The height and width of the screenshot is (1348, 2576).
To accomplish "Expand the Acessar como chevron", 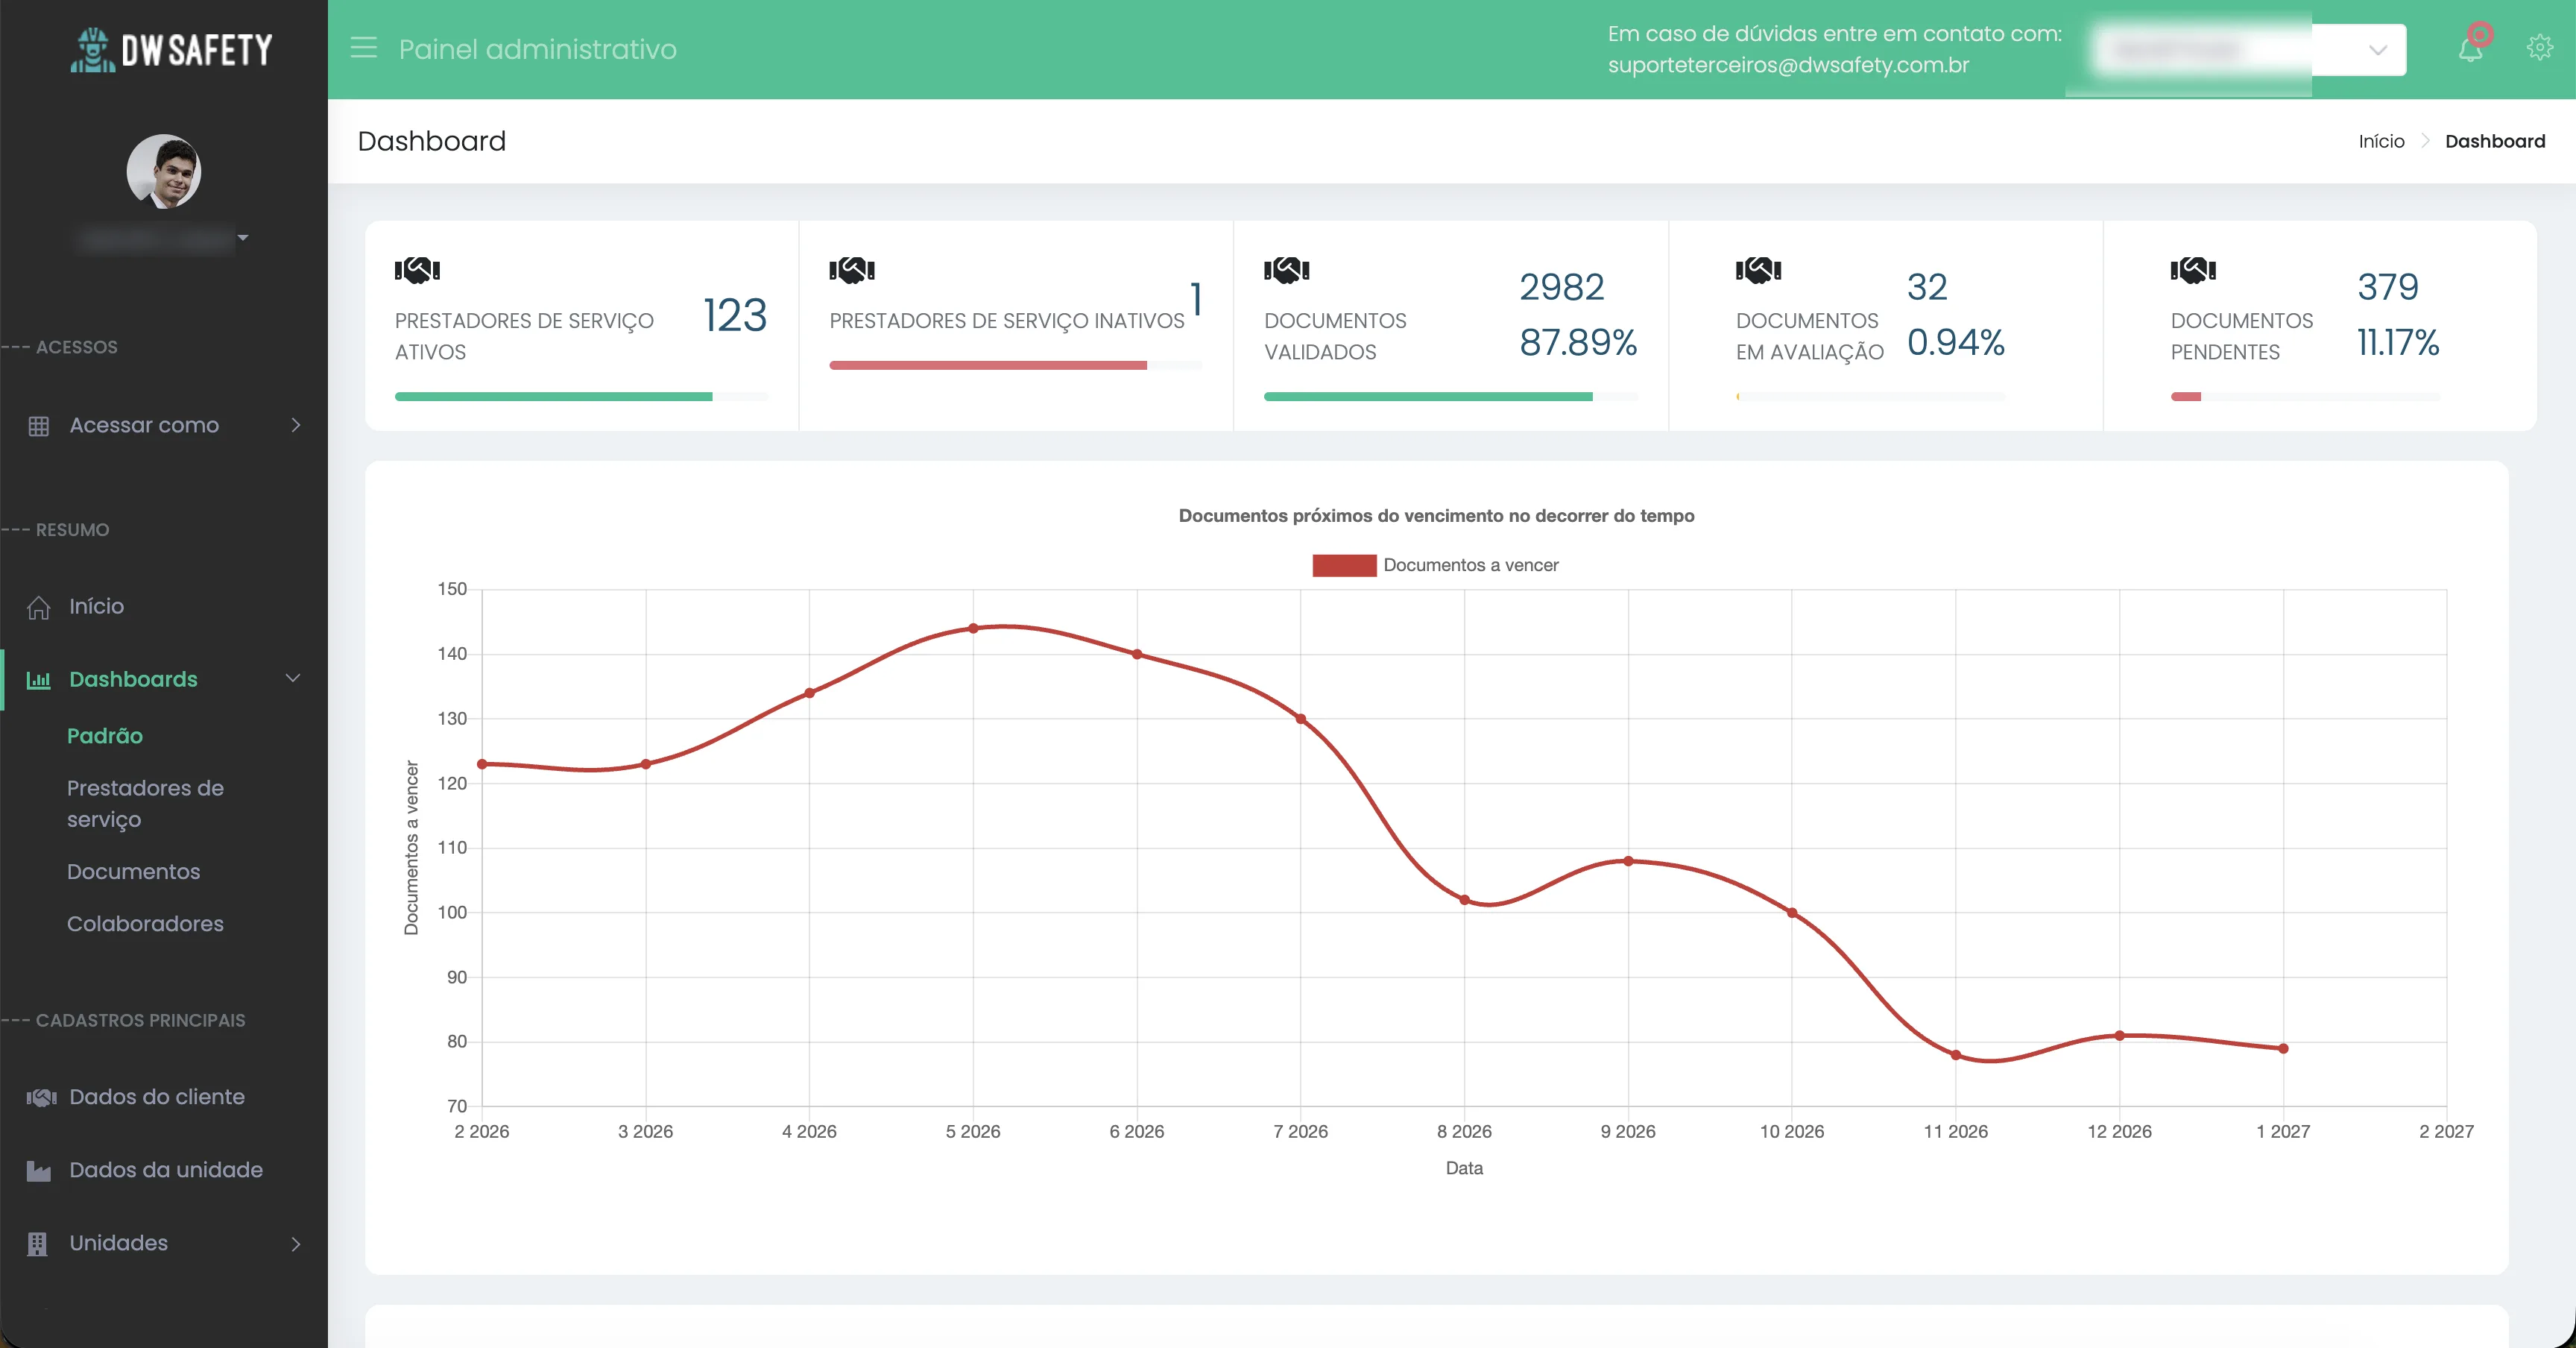I will click(x=295, y=425).
